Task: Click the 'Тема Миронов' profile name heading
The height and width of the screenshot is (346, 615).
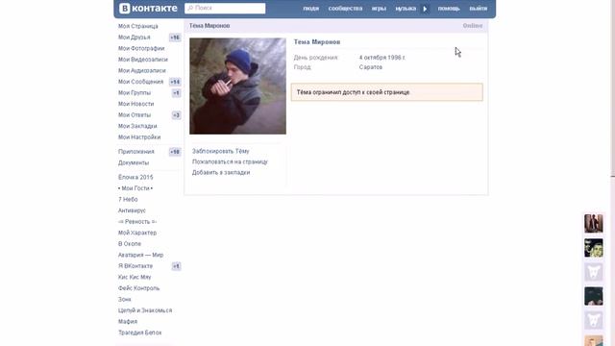Action: [317, 42]
